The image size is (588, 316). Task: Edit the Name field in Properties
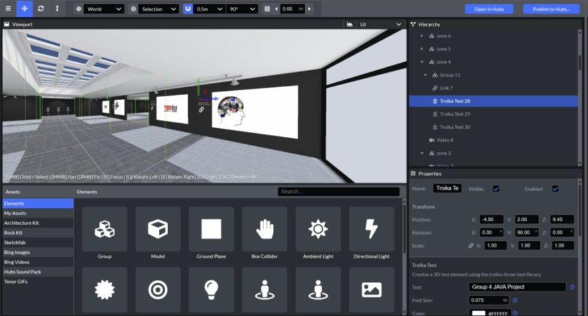point(447,188)
